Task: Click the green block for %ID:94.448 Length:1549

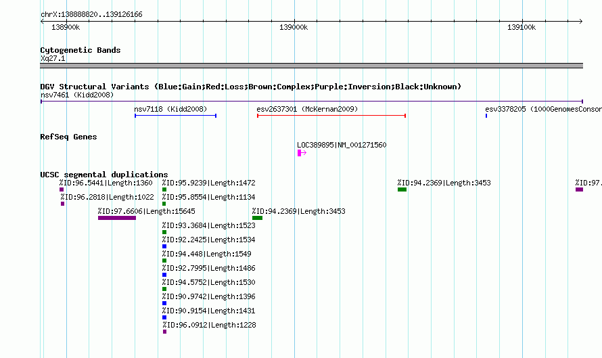Action: [x=164, y=261]
